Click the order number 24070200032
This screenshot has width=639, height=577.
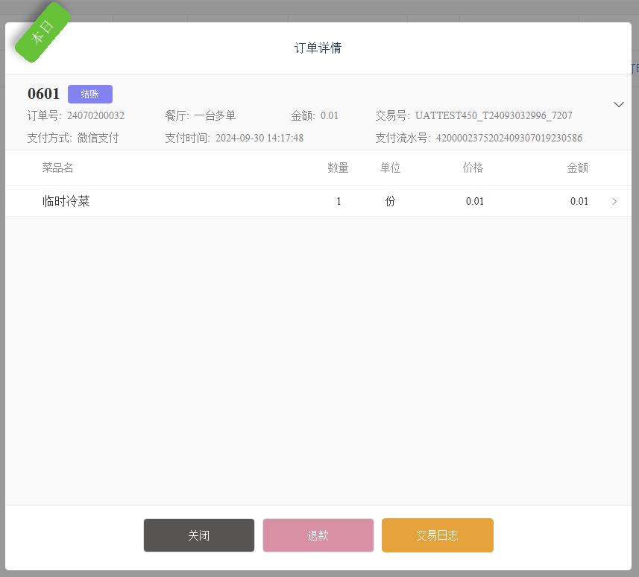coord(95,115)
